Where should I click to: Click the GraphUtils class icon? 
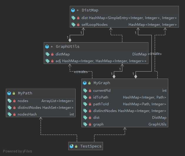click(x=47, y=46)
